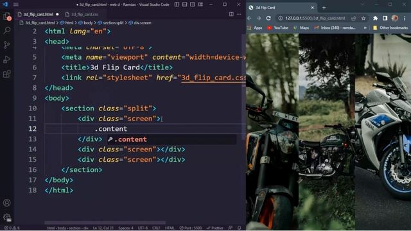The image size is (411, 231).
Task: Close the "3d Flip Card" Chrome tab
Action: (312, 8)
